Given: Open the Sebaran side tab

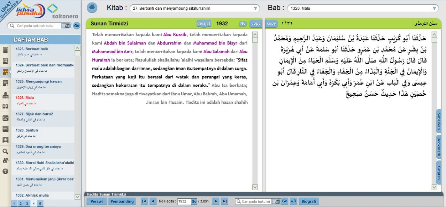Looking at the screenshot, I should [439, 121].
